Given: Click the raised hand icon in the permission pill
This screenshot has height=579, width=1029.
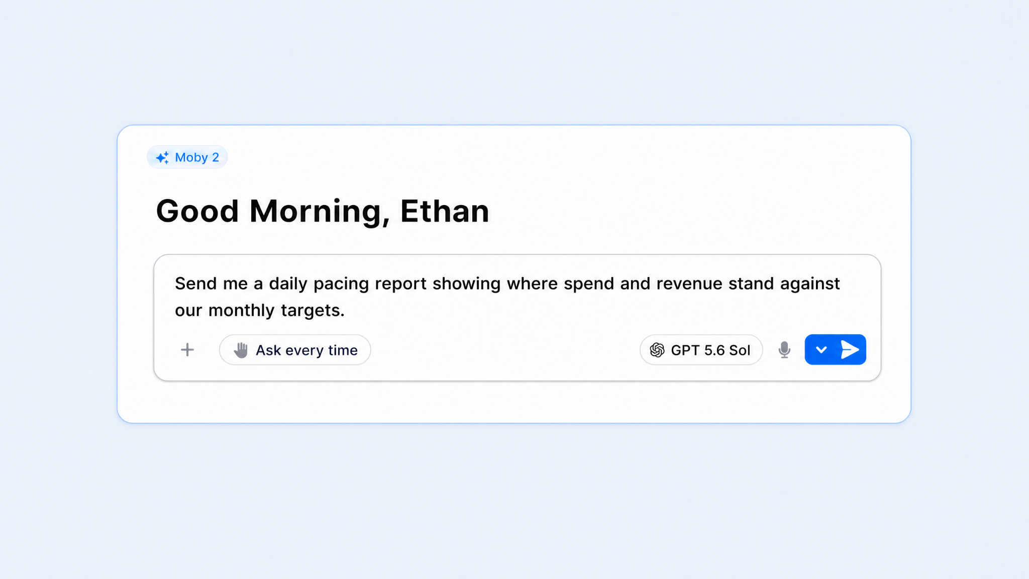Looking at the screenshot, I should point(241,350).
